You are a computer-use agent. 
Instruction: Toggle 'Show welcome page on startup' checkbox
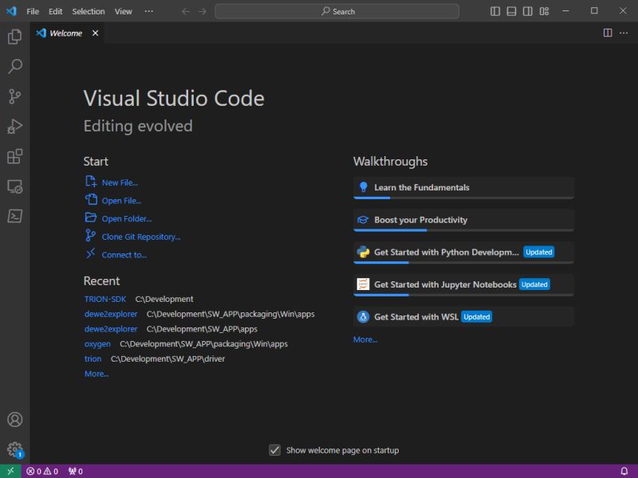pos(275,449)
